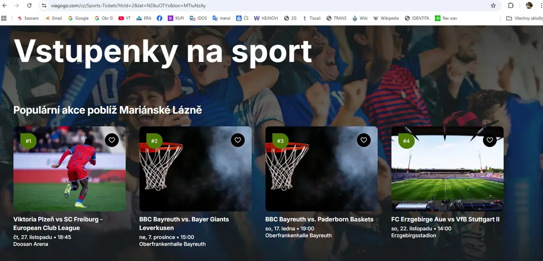Open the Tiscali bookmark
Viewport: 543px width, 261px height.
click(x=312, y=18)
